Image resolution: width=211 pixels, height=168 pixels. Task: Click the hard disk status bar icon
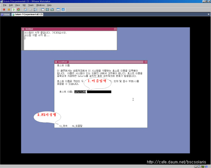coord(196,167)
